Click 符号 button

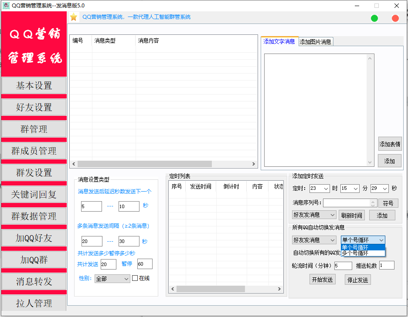click(x=388, y=203)
